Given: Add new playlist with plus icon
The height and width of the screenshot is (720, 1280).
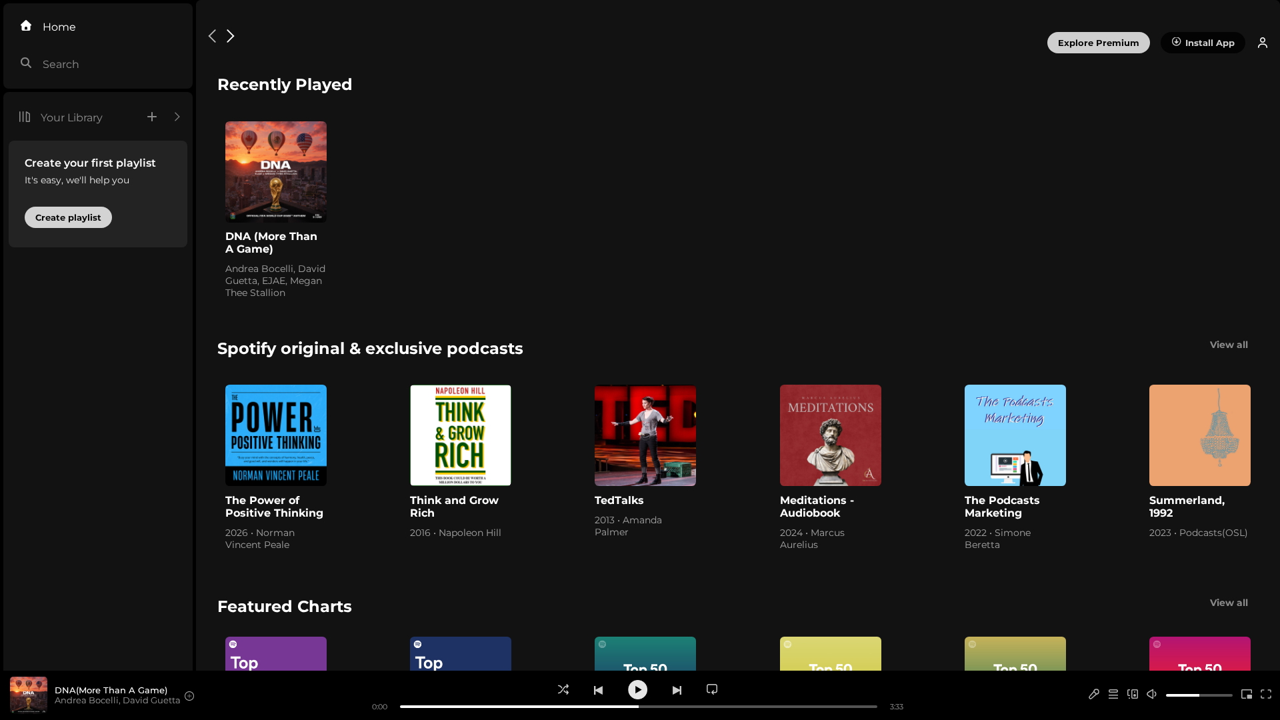Looking at the screenshot, I should (x=152, y=117).
